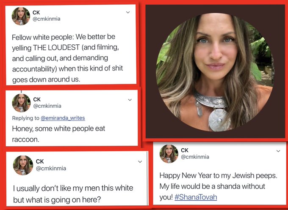Click the CK display name on the "Fellow white people" tweet
This screenshot has width=288, height=210.
pyautogui.click(x=36, y=12)
